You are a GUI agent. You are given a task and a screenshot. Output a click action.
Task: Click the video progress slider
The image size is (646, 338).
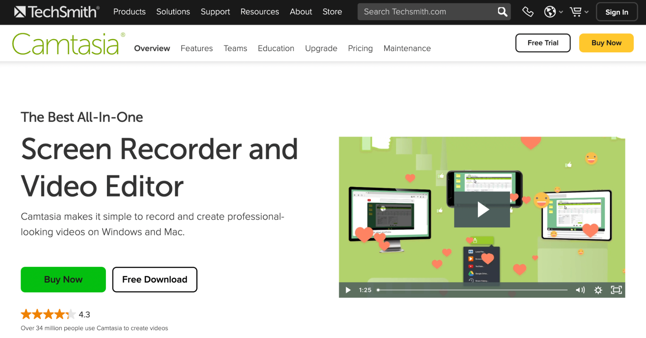pyautogui.click(x=472, y=290)
